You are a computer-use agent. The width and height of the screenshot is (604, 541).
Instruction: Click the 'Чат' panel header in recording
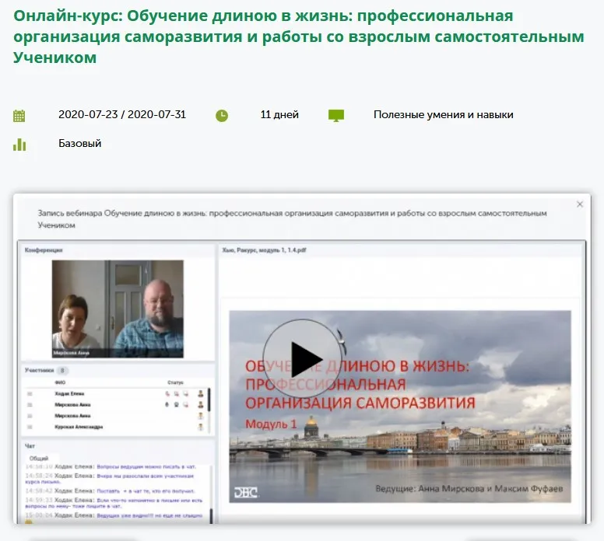30,446
